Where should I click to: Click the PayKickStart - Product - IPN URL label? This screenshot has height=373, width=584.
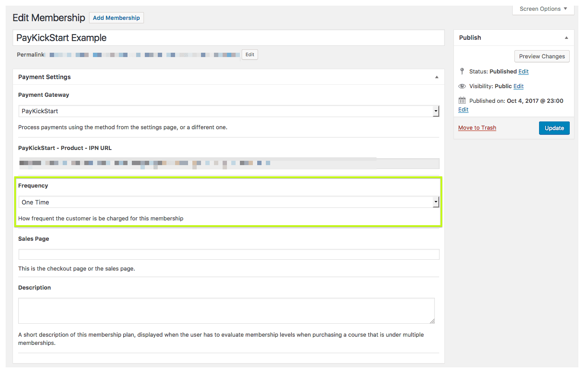[65, 148]
